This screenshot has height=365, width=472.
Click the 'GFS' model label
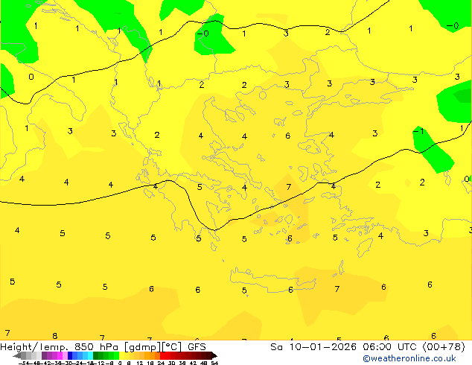click(x=197, y=347)
